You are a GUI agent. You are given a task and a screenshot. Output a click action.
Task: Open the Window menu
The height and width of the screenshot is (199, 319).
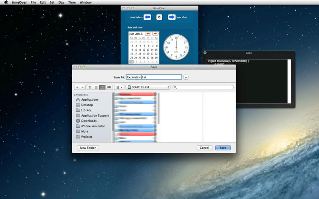85,2
